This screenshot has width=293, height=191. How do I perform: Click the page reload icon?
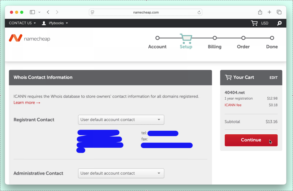[199, 12]
